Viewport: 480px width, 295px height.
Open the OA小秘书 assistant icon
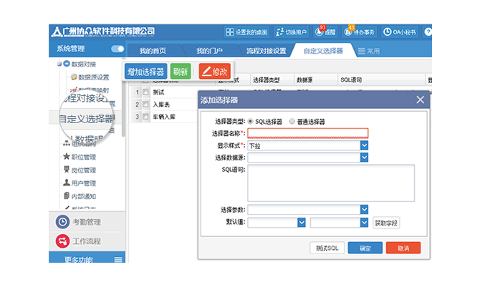[388, 32]
